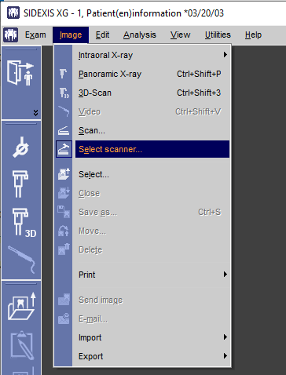Click the scanner icon next to Select scanner
Screen dimensions: 286x375
pyautogui.click(x=64, y=149)
